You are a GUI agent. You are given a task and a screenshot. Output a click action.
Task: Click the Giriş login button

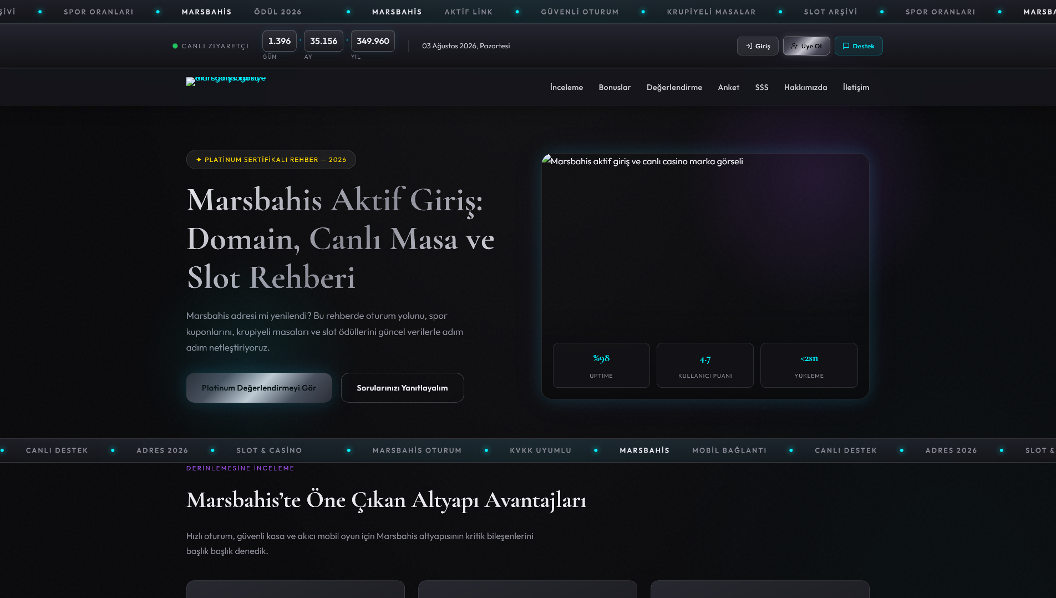[x=758, y=46]
